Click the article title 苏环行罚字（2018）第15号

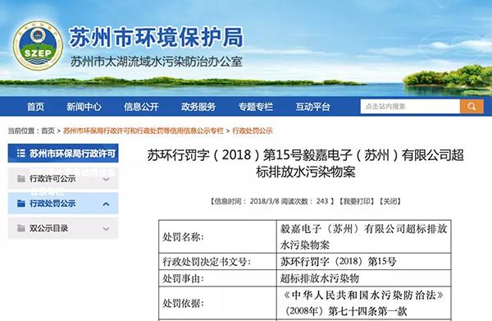305,163
